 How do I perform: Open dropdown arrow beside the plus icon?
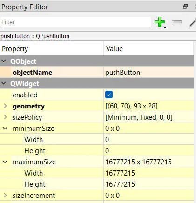click(x=165, y=27)
